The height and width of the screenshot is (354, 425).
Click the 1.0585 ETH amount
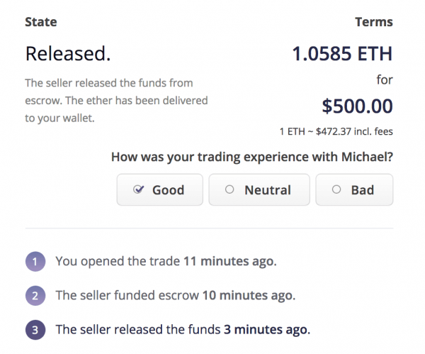pos(342,53)
